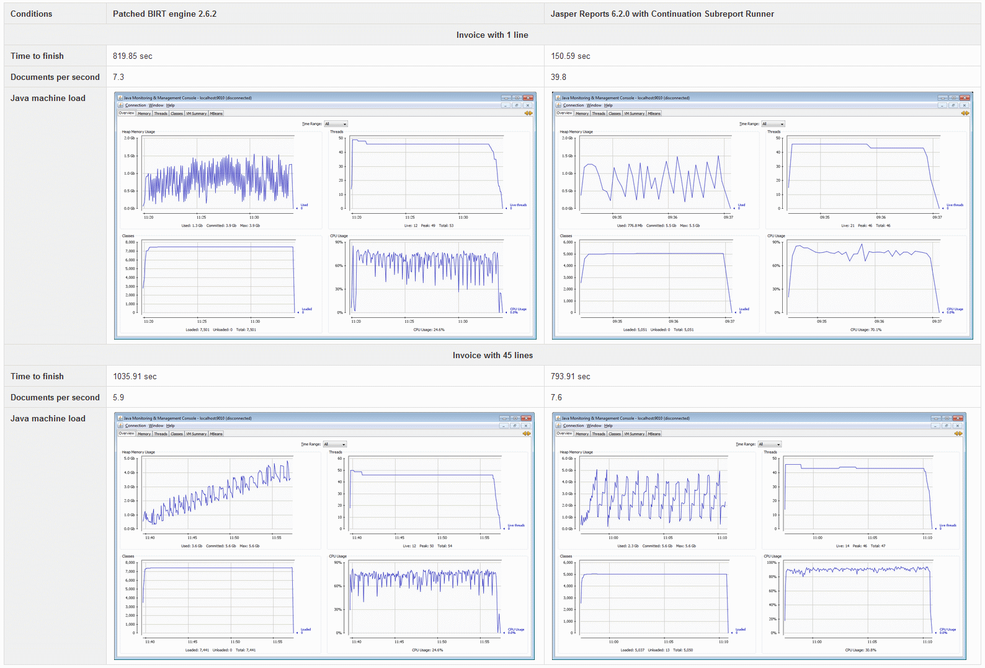This screenshot has width=985, height=668.
Task: Switch to Threads tab in Jasper 1-line console
Action: 599,113
